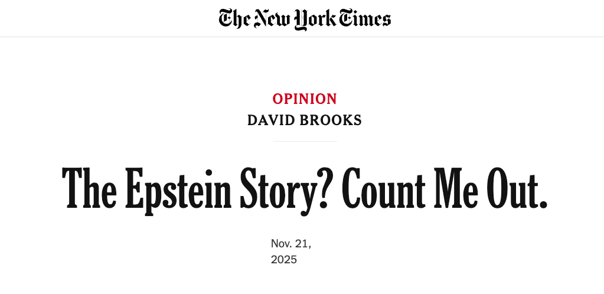Click the word "The" in the masthead
Viewport: 604px width, 294px height.
pos(234,19)
